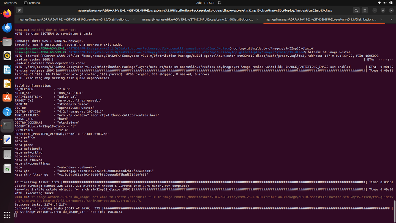Viewport: 396px width, 223px height.
Task: Click 'Currently 1 running tasks' progress line
Action: pos(204,208)
